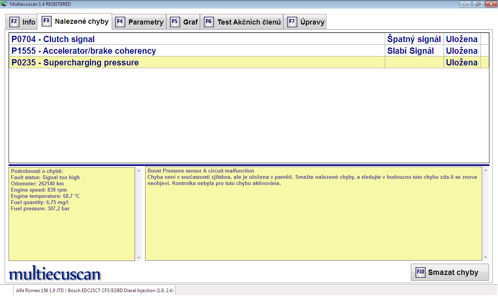Click the F4 key icon beside Parametry

[120, 22]
